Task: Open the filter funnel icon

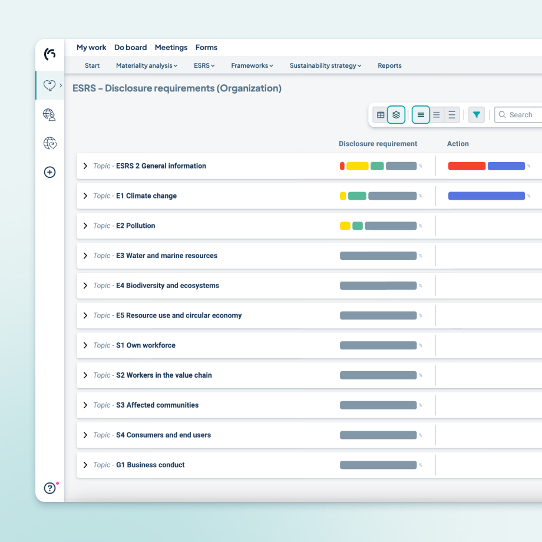Action: coord(477,115)
